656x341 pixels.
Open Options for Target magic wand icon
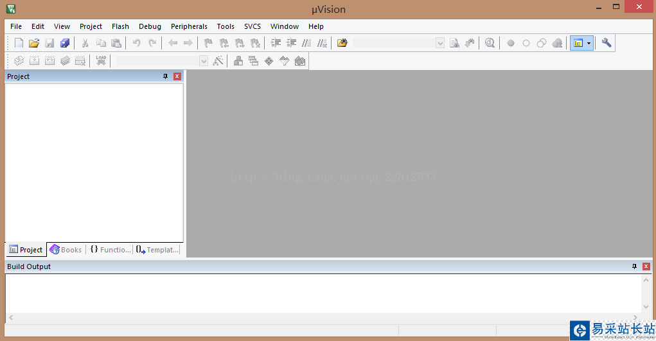pos(218,60)
